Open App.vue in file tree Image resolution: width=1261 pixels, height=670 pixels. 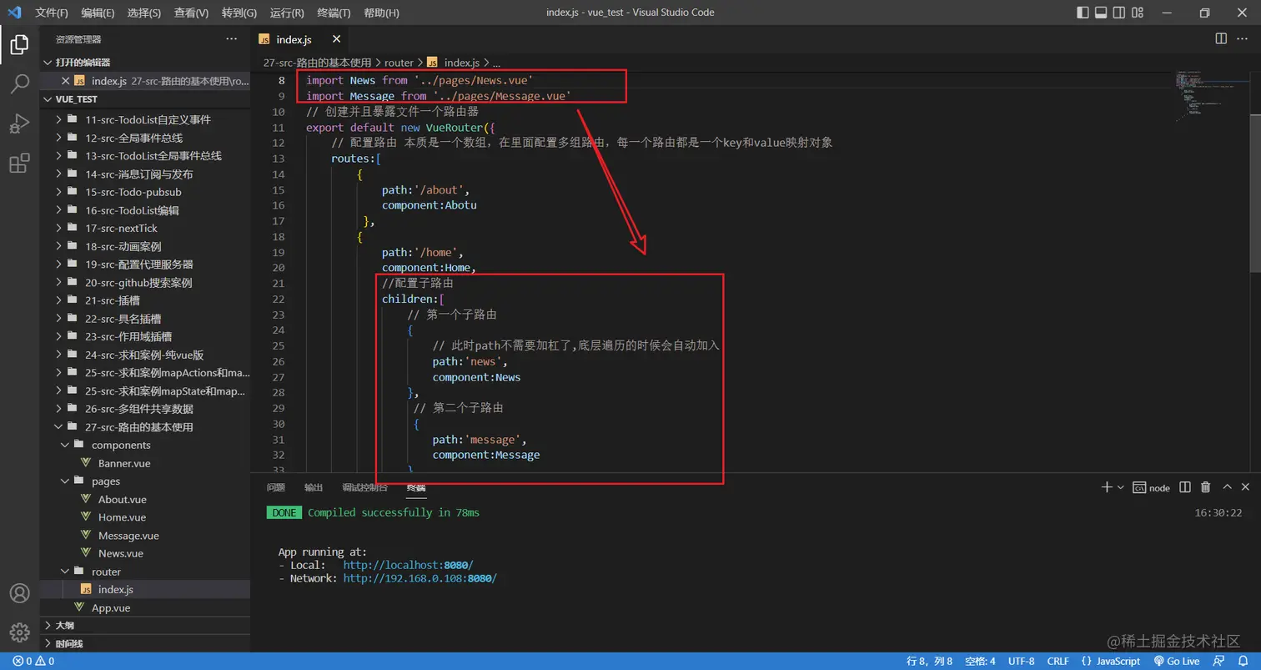[145, 607]
